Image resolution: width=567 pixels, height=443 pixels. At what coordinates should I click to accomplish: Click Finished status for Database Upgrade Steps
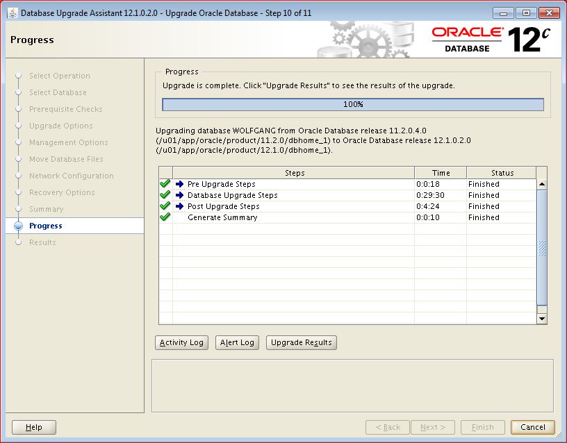(484, 196)
